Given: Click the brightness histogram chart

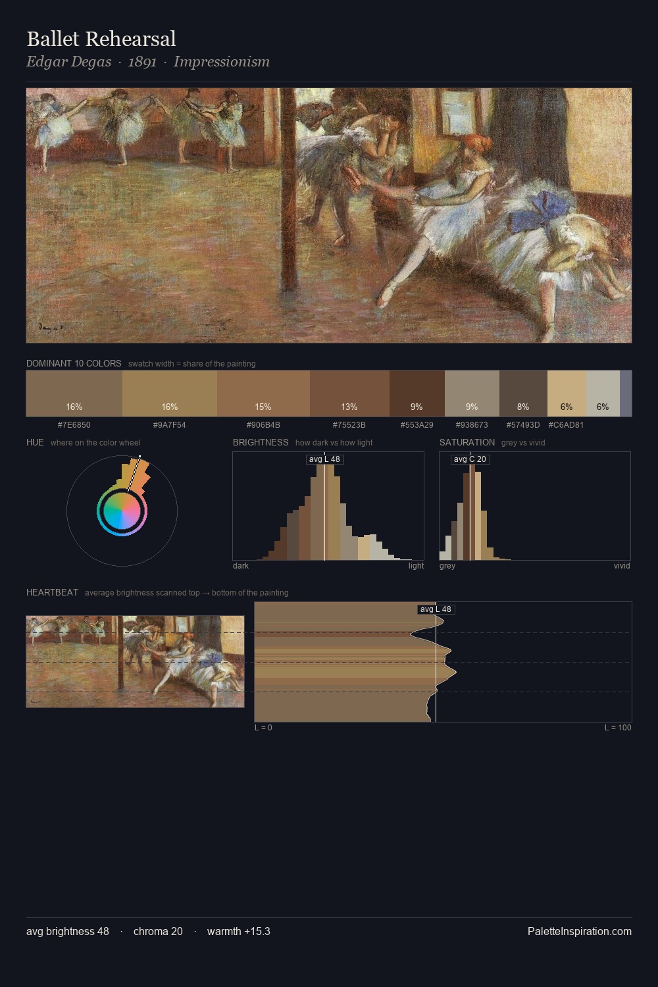Looking at the screenshot, I should 328,506.
